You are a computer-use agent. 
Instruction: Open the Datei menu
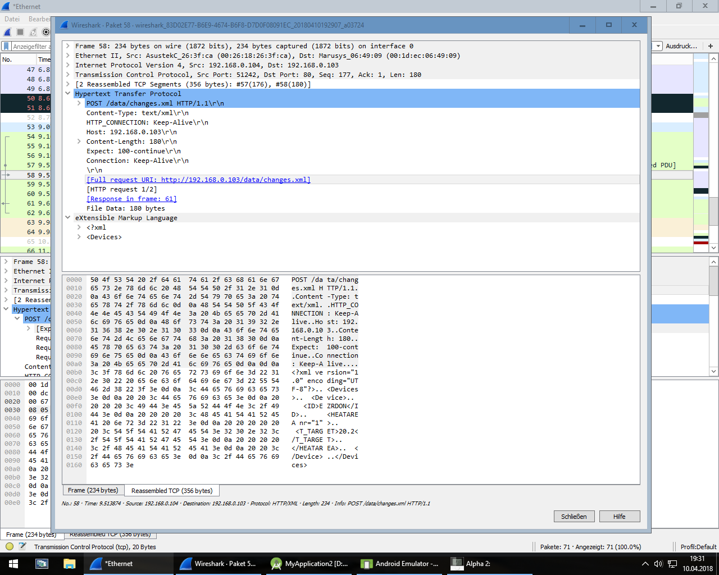click(12, 19)
